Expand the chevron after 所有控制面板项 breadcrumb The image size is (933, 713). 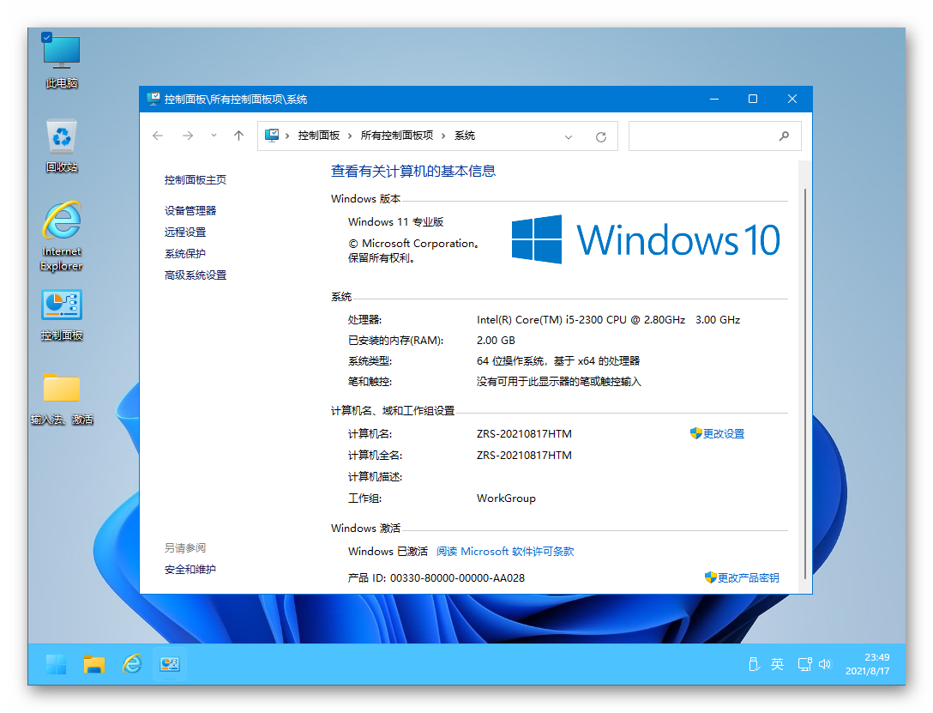click(443, 136)
